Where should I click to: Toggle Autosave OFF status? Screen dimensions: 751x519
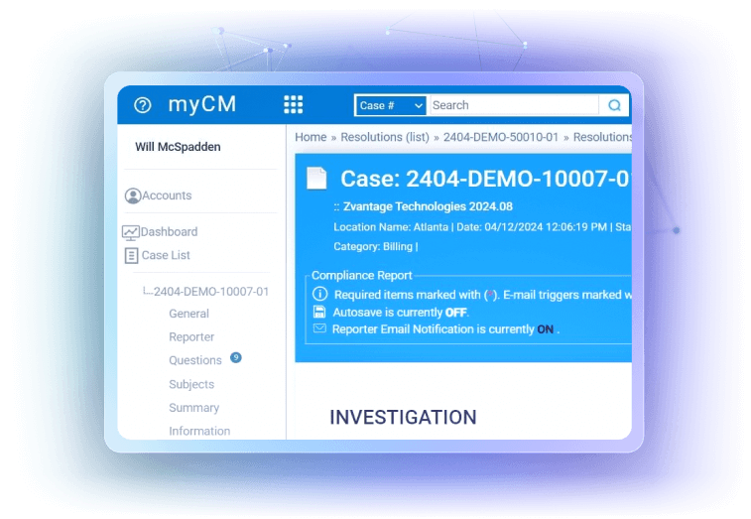coord(455,313)
